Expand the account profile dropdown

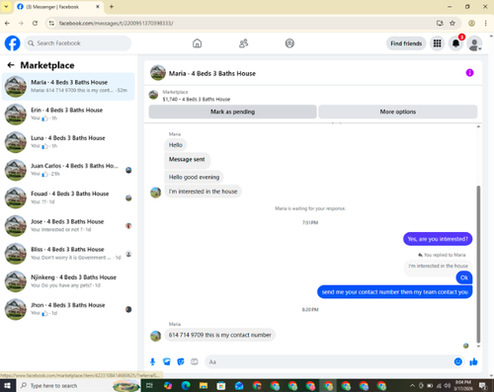pos(474,43)
